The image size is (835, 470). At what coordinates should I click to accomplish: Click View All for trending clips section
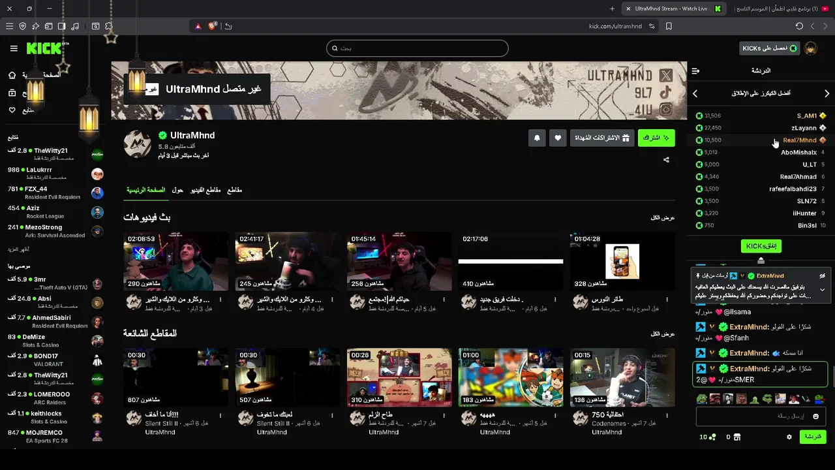pyautogui.click(x=663, y=334)
